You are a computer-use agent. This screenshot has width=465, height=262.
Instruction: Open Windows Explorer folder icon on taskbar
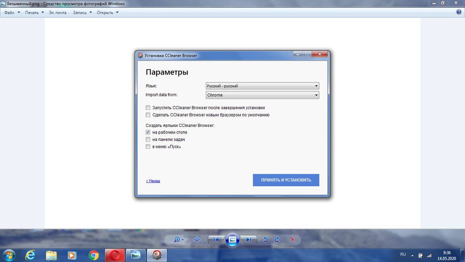click(x=51, y=255)
